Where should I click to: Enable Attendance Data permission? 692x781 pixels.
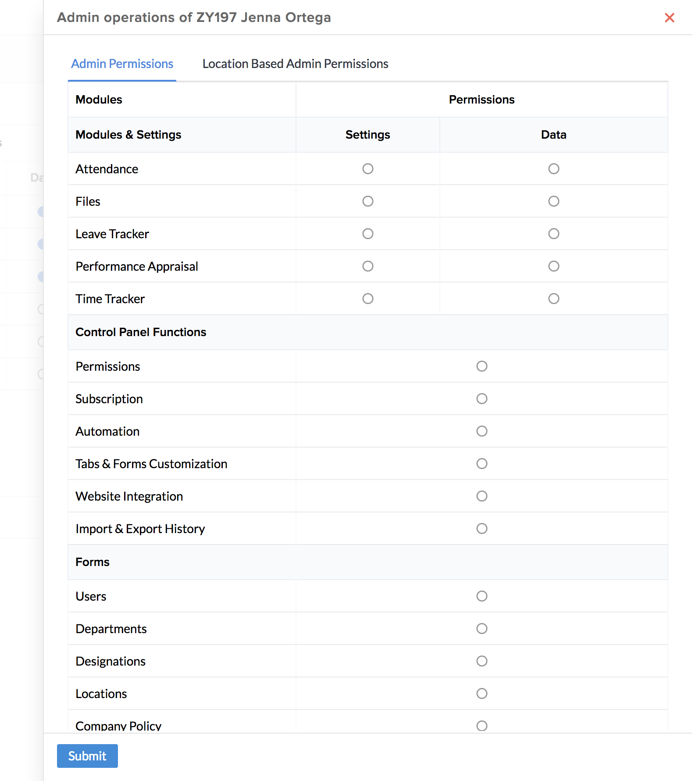tap(553, 169)
